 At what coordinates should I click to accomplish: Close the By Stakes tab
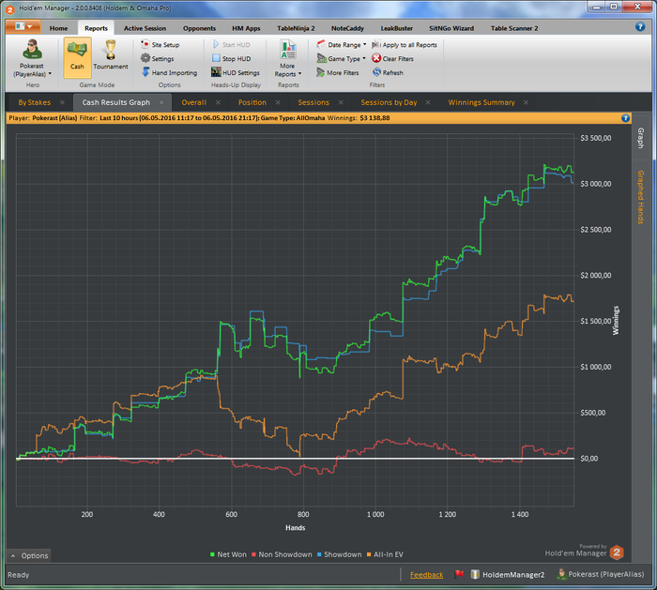point(62,102)
